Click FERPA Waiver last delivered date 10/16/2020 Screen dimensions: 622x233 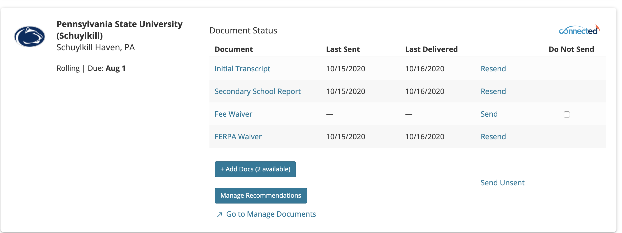click(425, 137)
